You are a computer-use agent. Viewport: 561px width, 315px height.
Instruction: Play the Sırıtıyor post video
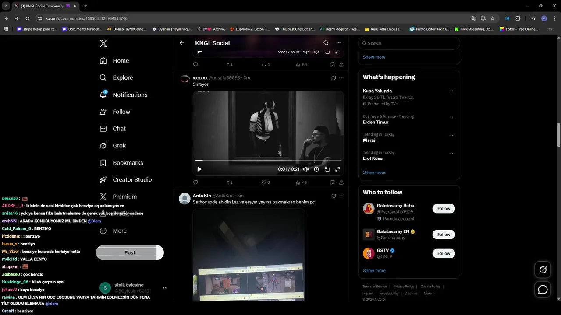199,169
